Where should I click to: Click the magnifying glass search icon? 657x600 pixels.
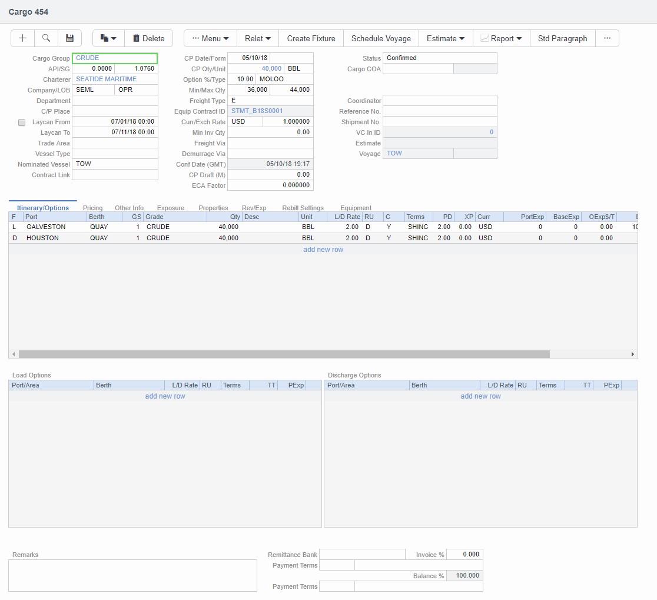46,38
